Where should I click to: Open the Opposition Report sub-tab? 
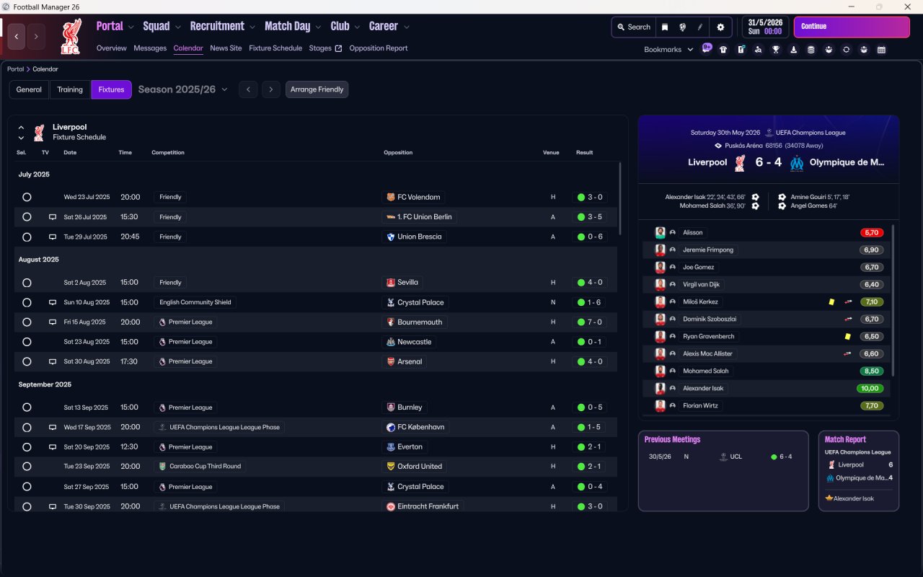point(379,48)
